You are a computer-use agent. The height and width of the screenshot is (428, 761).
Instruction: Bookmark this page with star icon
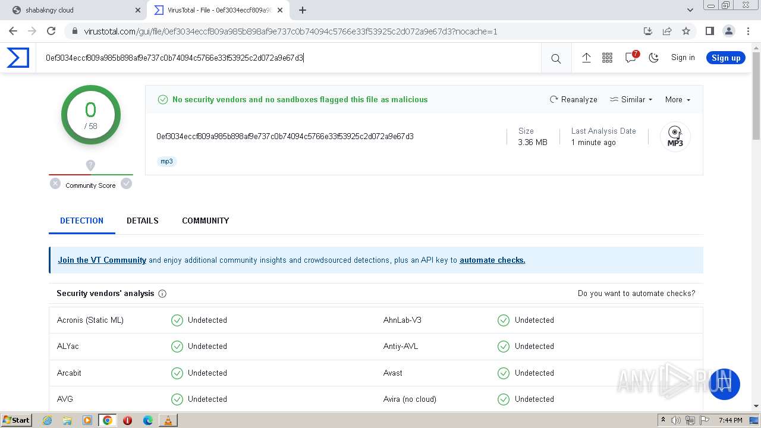[686, 31]
